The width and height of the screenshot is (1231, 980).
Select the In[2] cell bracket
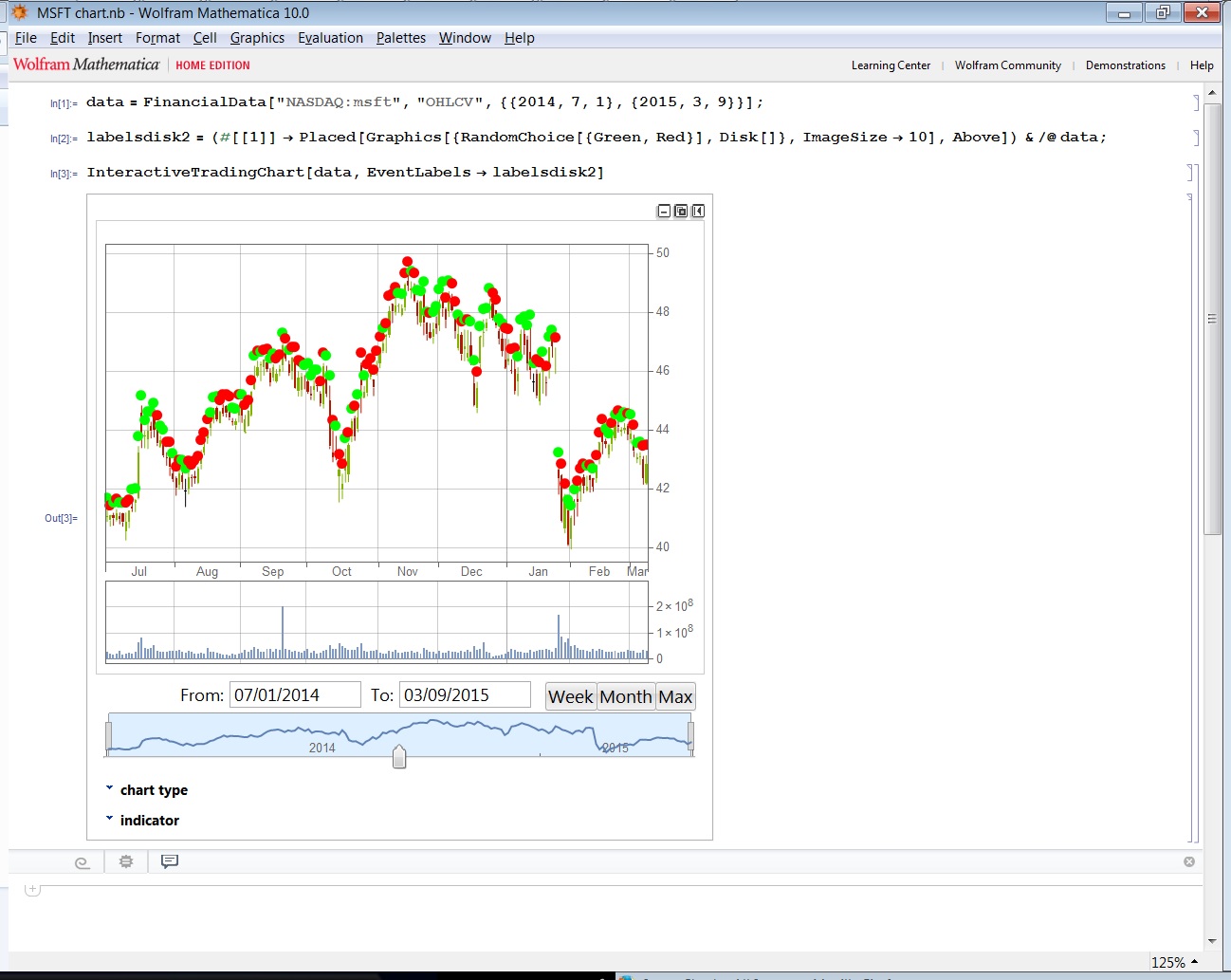pos(1196,138)
